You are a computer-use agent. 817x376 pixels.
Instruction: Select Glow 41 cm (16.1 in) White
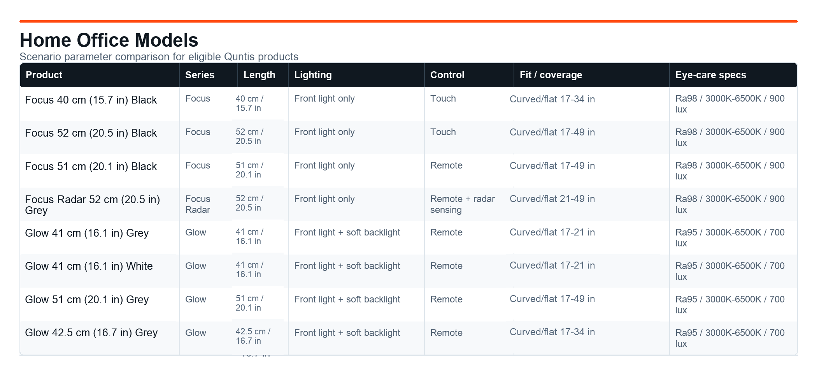(89, 266)
